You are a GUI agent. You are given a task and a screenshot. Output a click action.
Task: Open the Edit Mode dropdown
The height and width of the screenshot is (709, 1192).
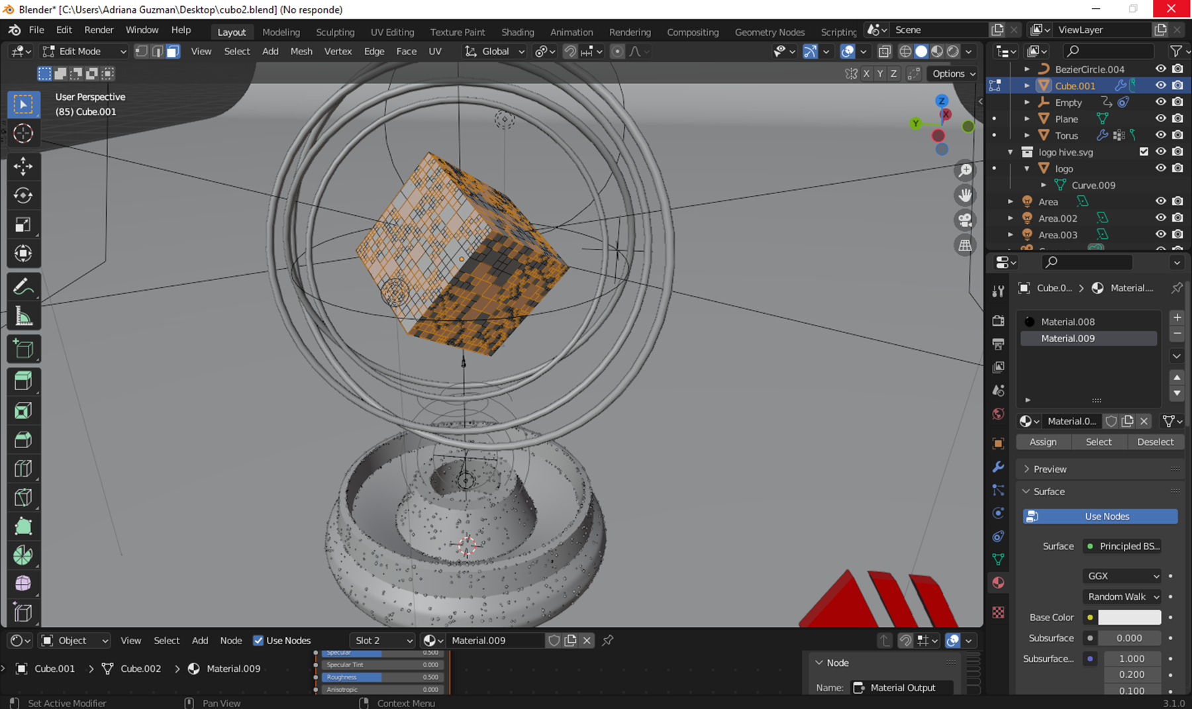(x=83, y=52)
